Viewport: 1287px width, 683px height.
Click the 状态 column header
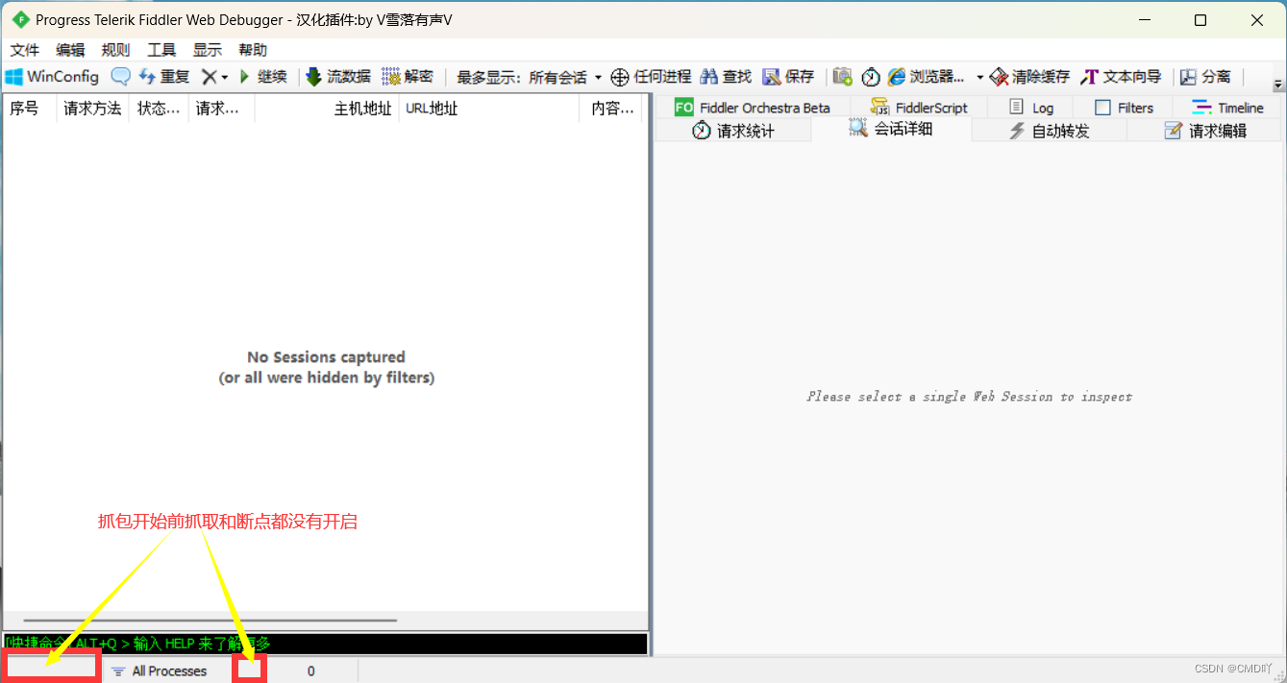pyautogui.click(x=159, y=109)
